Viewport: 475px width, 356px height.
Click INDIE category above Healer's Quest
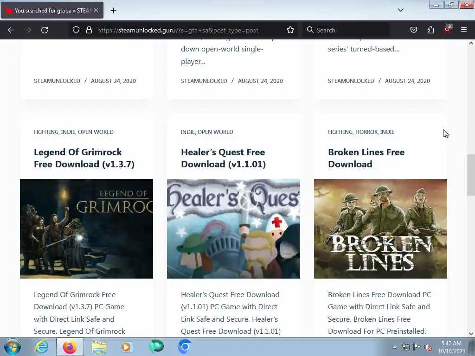(188, 132)
